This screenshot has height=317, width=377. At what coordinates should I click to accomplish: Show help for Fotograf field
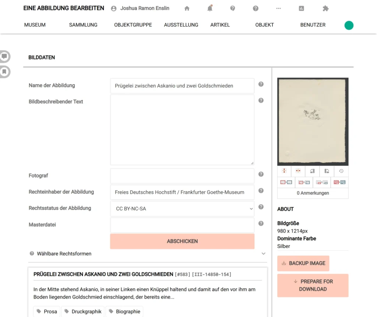coord(261,174)
